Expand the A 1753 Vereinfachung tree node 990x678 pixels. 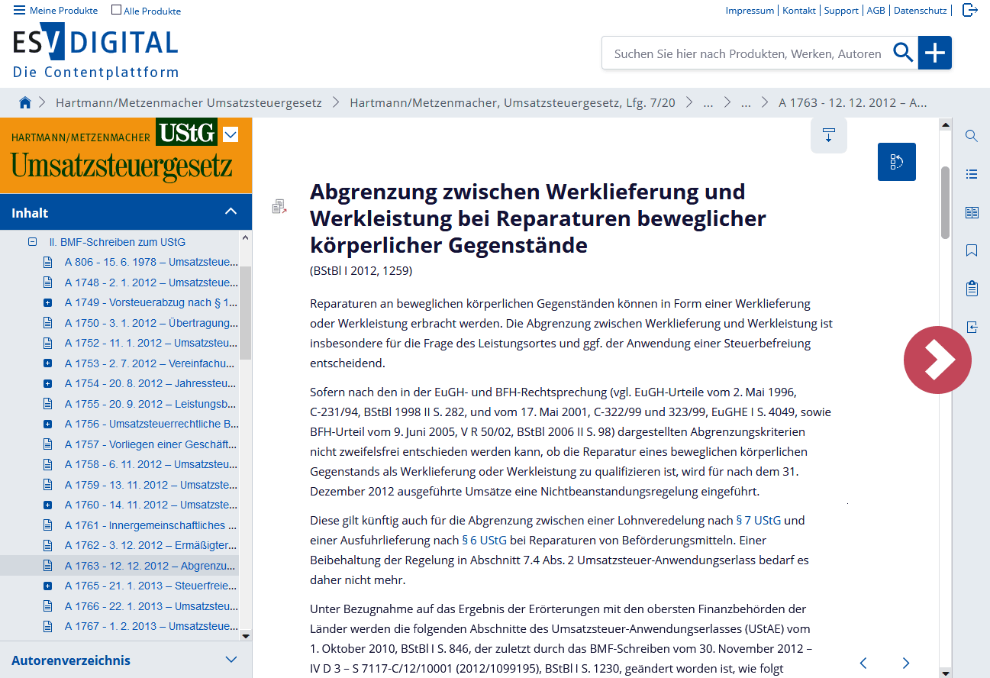47,363
